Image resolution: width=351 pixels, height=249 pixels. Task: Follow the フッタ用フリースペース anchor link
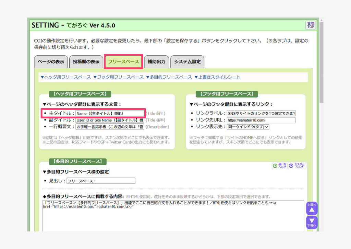[x=118, y=77]
